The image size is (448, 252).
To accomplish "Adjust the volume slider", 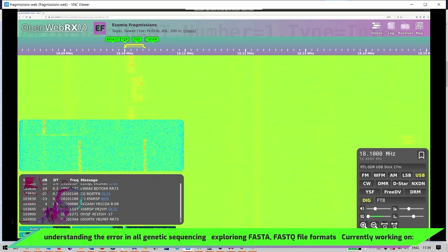I will tap(379, 209).
